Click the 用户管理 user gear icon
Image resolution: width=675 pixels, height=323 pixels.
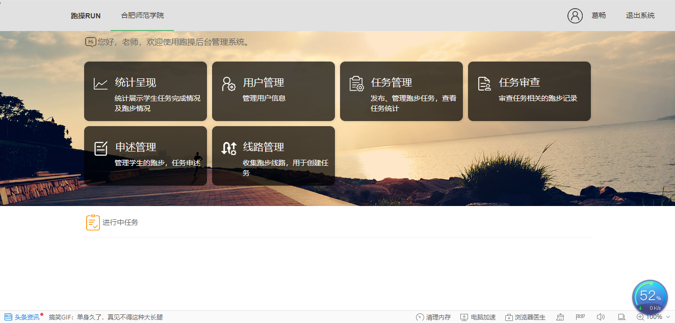(x=228, y=84)
